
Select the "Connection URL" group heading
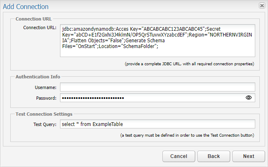(x=34, y=19)
